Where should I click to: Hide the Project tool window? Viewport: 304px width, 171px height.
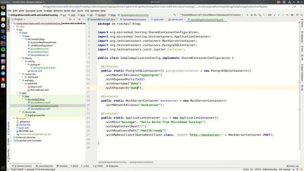[x=84, y=19]
